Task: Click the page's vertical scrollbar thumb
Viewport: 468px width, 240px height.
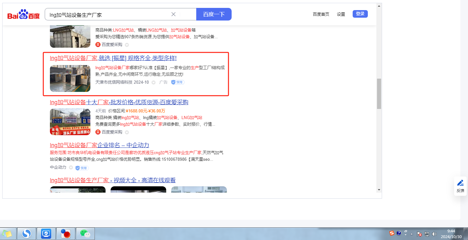Action: click(379, 94)
